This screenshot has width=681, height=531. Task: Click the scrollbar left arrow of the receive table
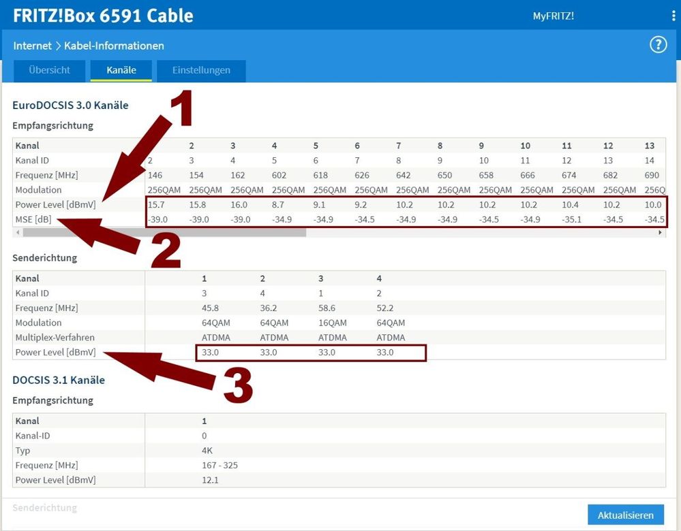click(x=18, y=233)
